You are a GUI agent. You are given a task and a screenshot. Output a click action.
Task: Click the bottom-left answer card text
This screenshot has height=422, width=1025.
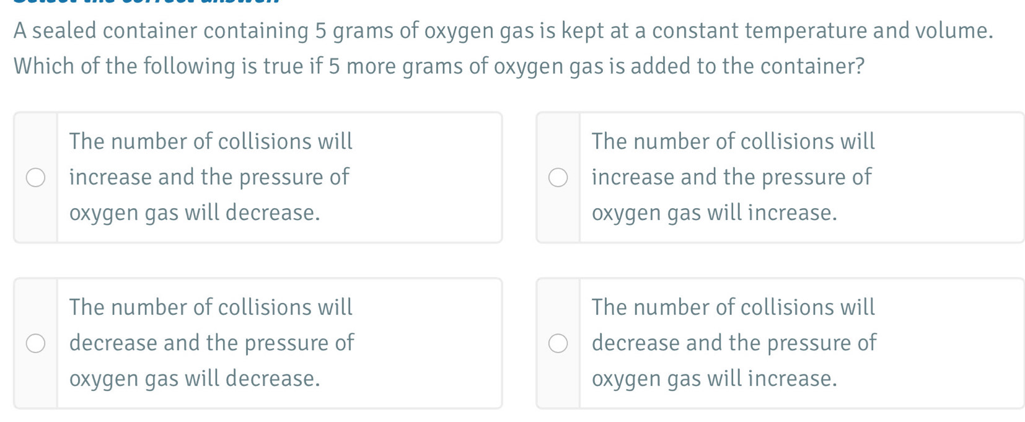pyautogui.click(x=211, y=343)
